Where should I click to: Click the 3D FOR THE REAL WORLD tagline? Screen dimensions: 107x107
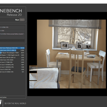tap(15, 103)
